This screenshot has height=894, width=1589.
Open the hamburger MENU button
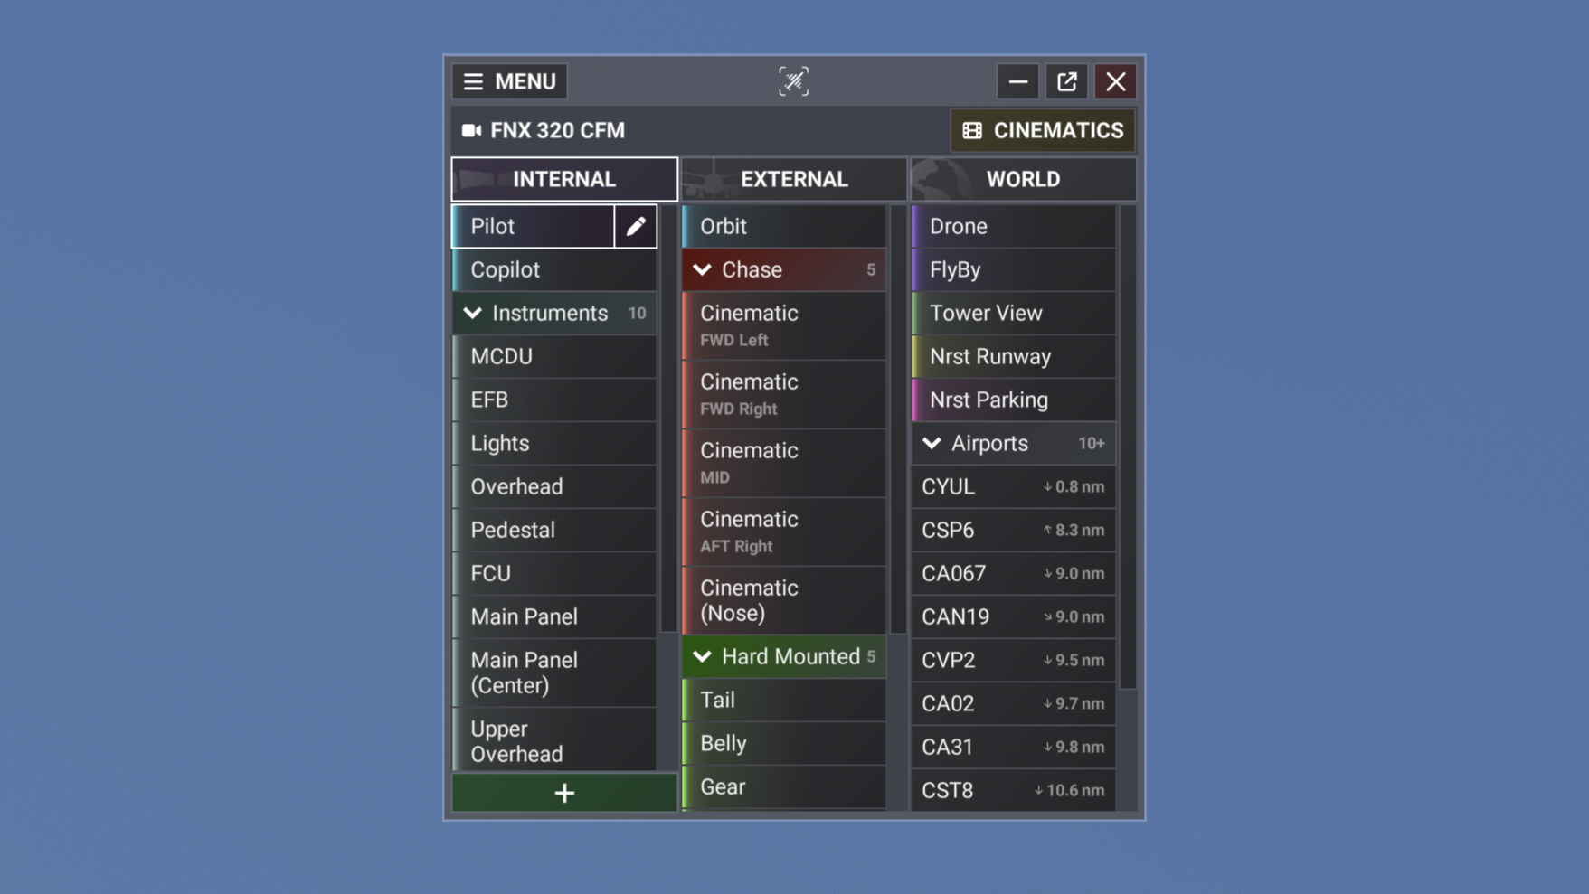click(510, 81)
